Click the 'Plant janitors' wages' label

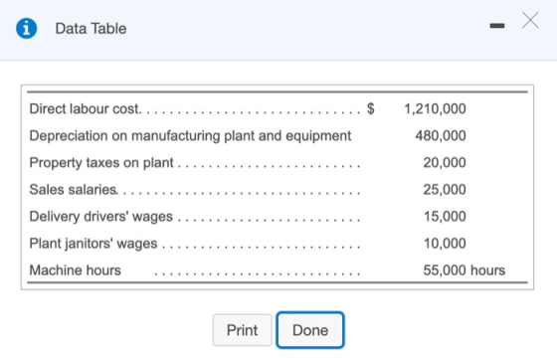pyautogui.click(x=93, y=244)
